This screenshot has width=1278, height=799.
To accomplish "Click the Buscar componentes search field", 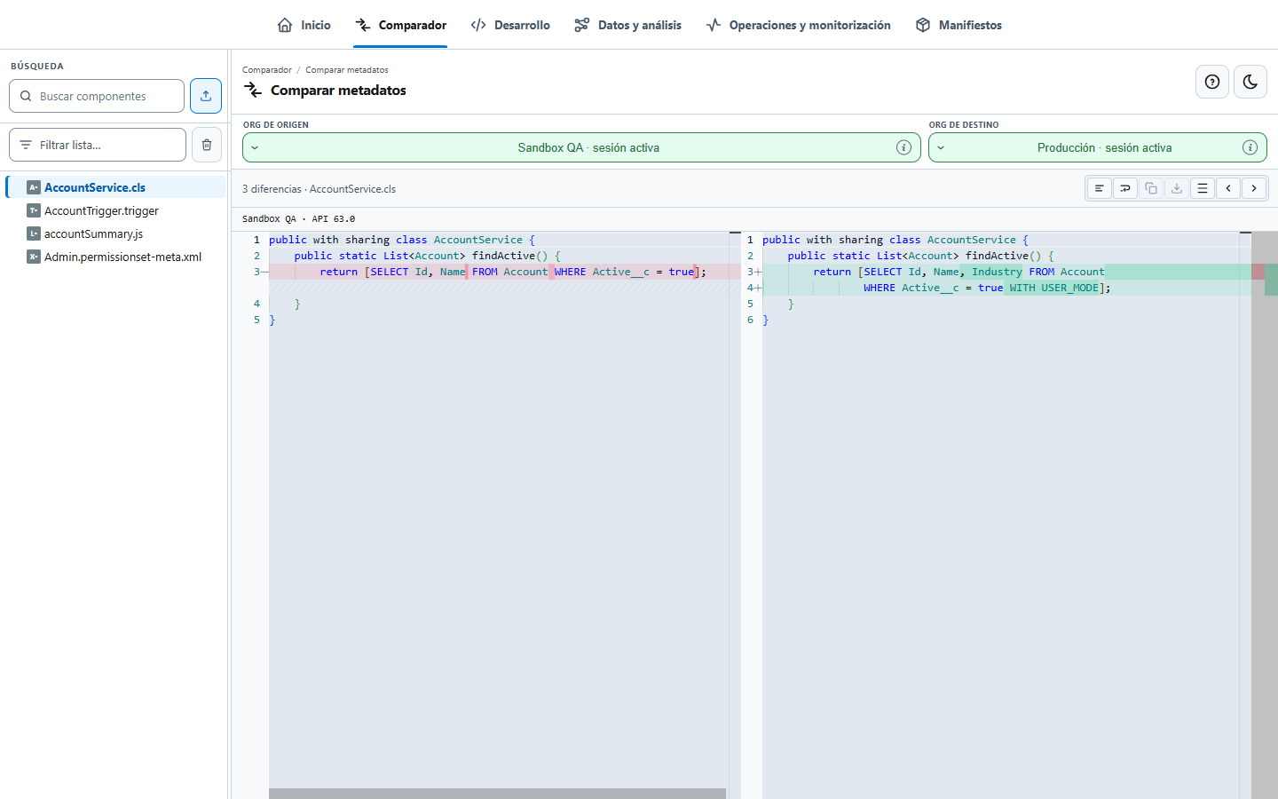I will [x=97, y=96].
